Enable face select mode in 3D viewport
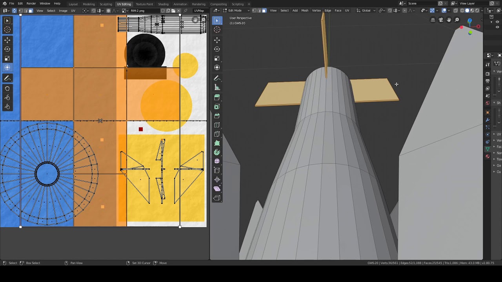Screen dimensions: 502x282 (264, 11)
